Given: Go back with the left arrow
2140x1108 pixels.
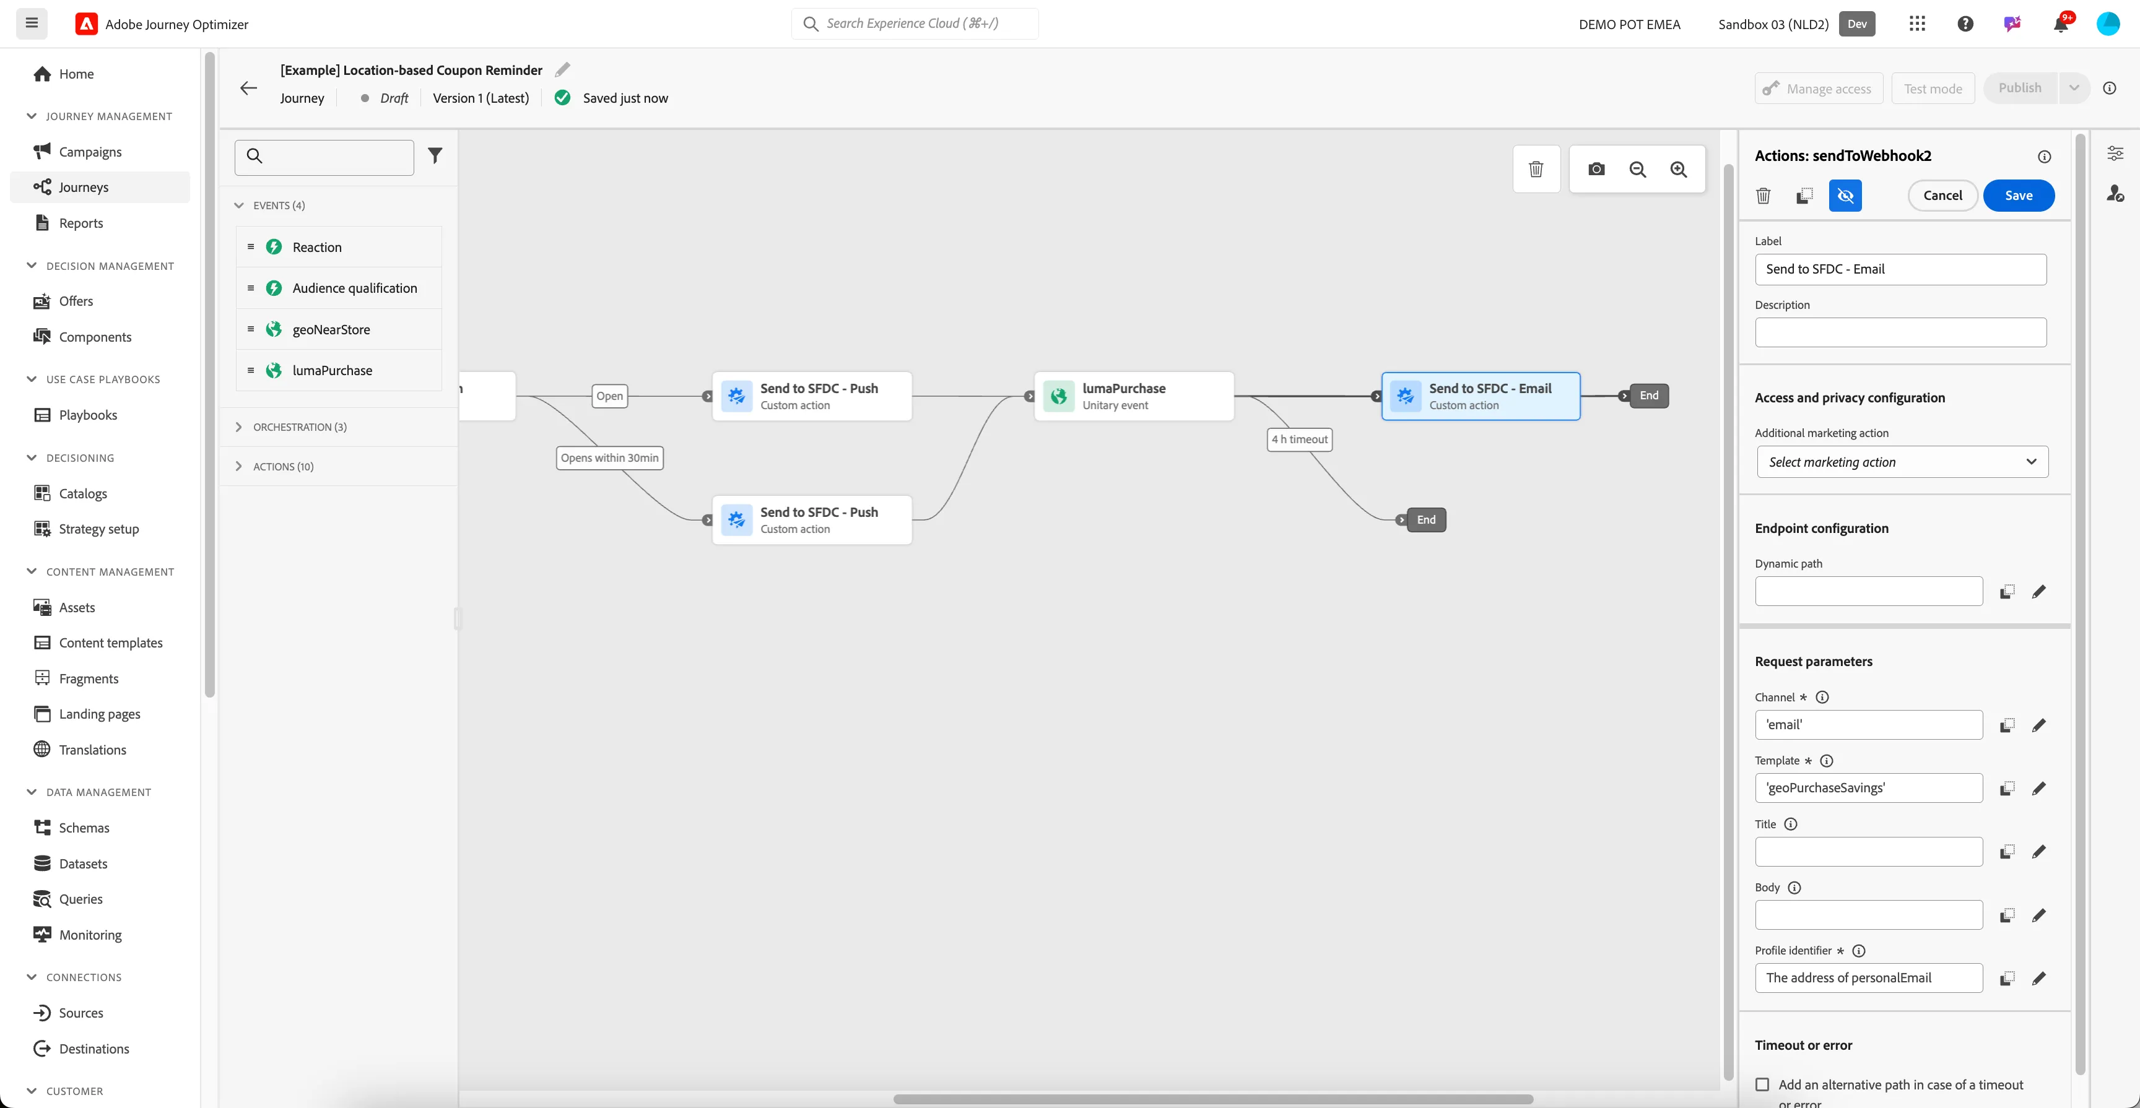Looking at the screenshot, I should pos(248,88).
